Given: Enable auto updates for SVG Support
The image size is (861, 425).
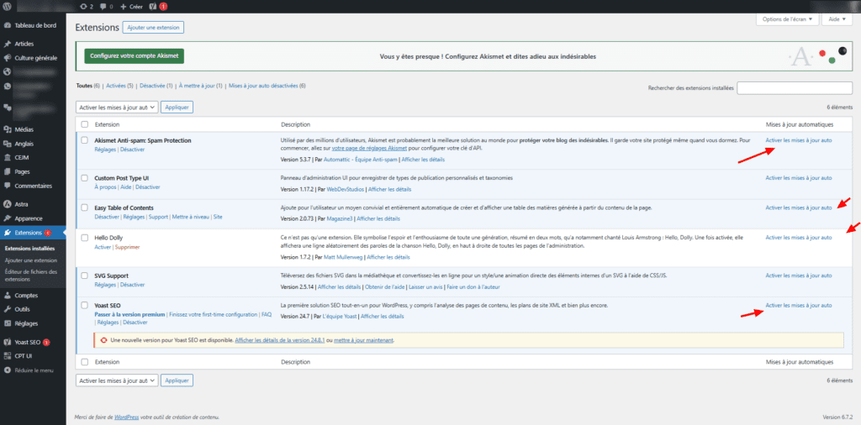Looking at the screenshot, I should click(799, 275).
